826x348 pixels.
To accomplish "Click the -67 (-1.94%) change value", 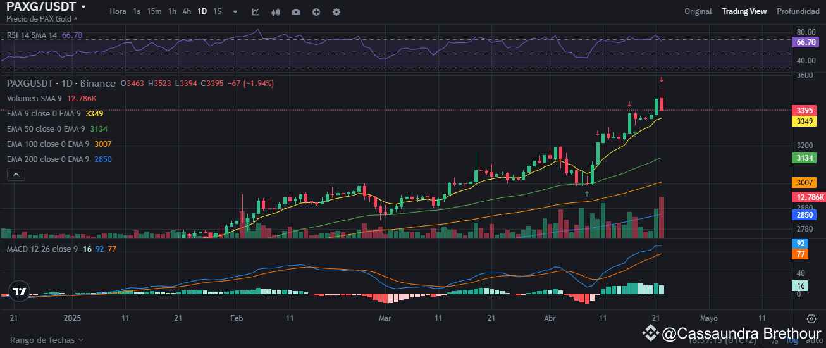I will pyautogui.click(x=252, y=84).
